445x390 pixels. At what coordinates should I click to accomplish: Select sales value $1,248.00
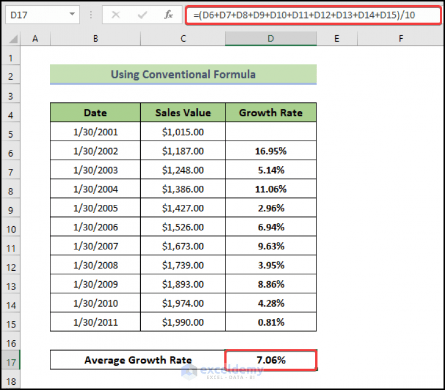tap(183, 170)
